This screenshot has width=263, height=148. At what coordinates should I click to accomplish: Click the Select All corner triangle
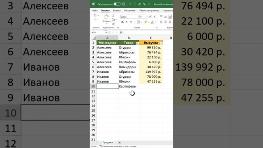[94, 38]
